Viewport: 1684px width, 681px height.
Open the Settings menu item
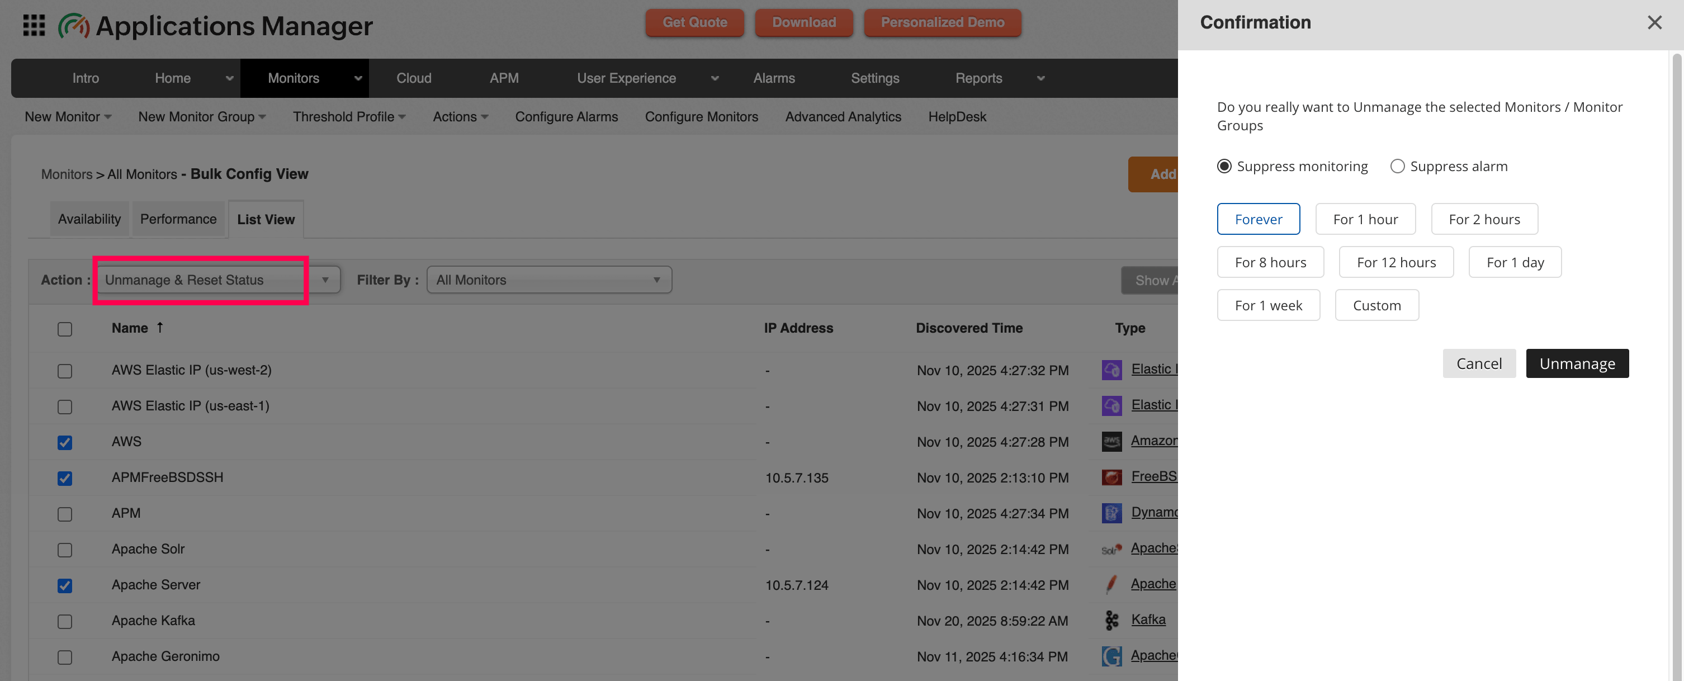[874, 78]
